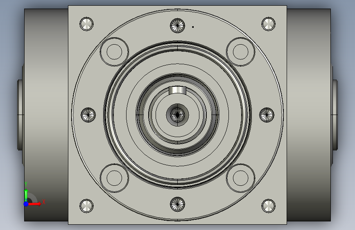Click the red X axis arrow of the triad
355x230 pixels.
point(34,204)
